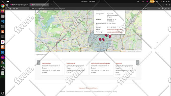Viewport: 171px width, 96px height.
Task: Click the '1.78 km' distance text
Action: point(94,72)
